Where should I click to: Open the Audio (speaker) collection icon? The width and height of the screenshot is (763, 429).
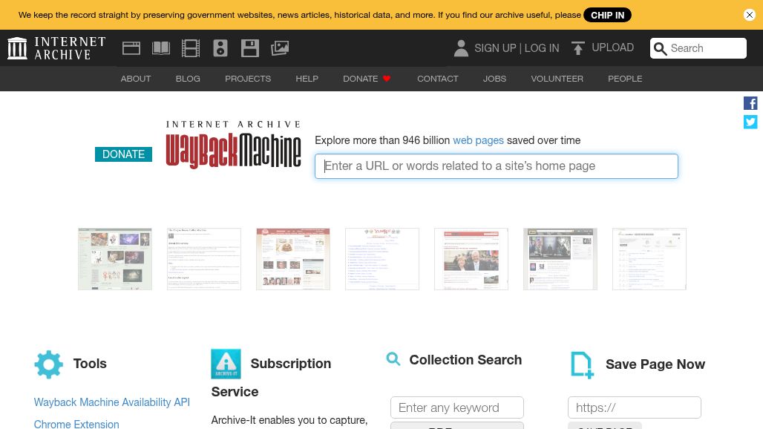220,48
